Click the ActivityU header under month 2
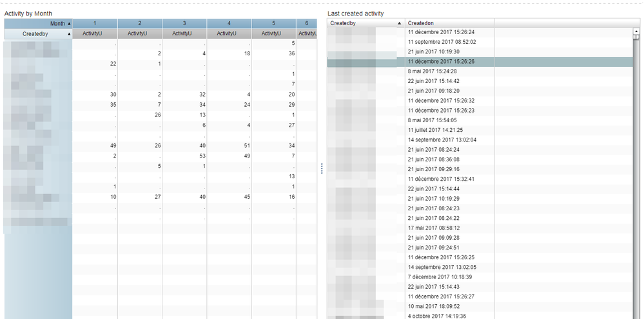This screenshot has width=644, height=319. coord(140,34)
